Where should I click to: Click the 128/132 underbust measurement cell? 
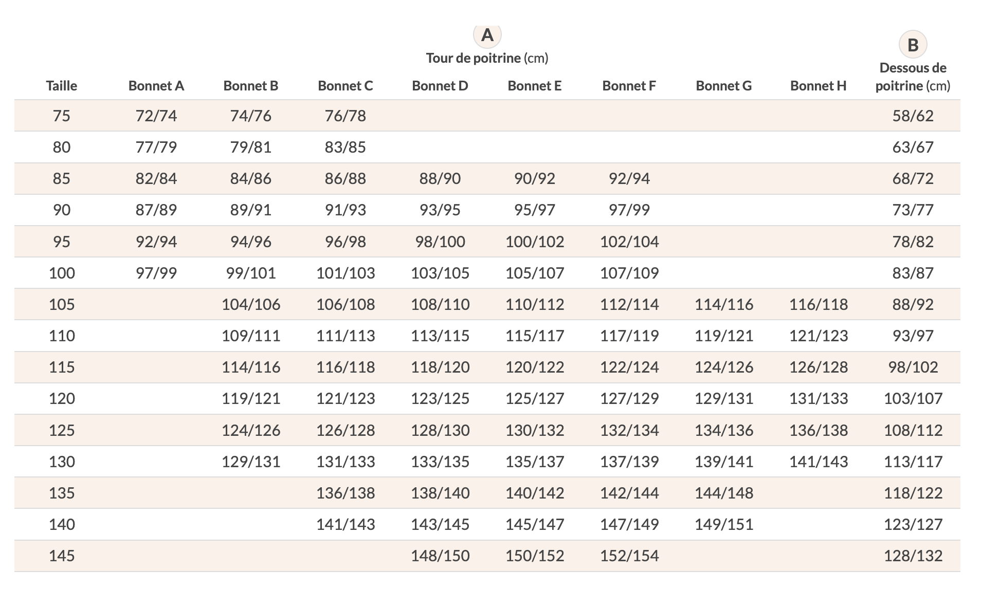pos(913,556)
